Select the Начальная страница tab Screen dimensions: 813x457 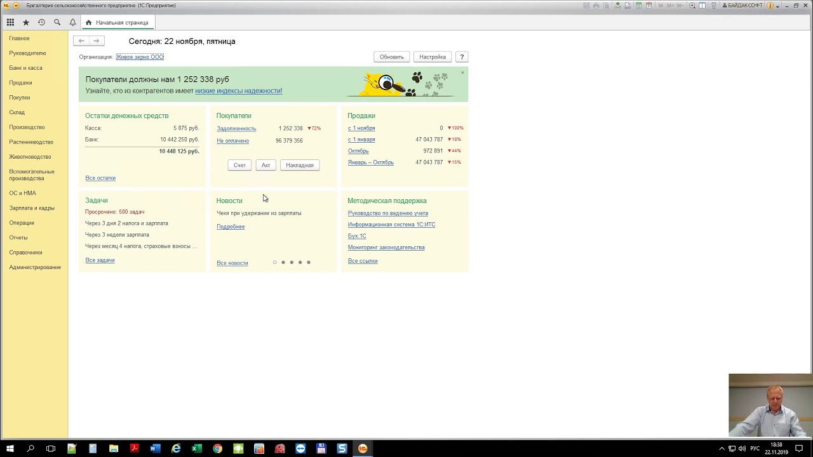(x=118, y=22)
